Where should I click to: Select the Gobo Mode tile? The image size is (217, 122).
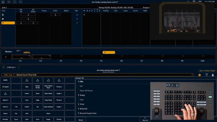point(48,100)
